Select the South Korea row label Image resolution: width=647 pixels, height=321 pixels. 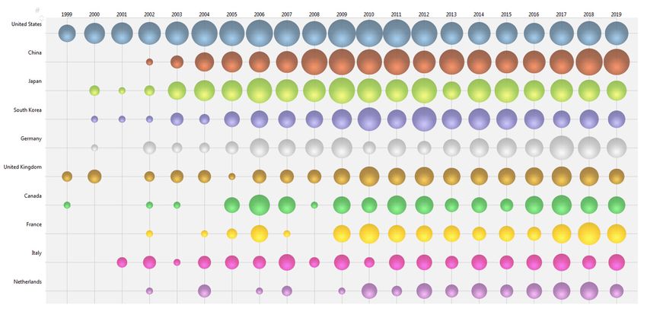[27, 110]
